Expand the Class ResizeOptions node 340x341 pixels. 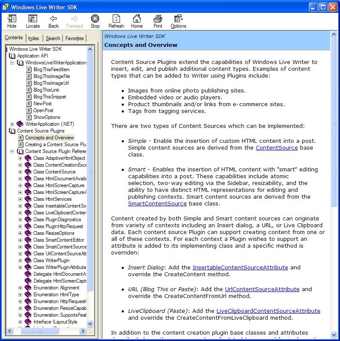pos(20,233)
